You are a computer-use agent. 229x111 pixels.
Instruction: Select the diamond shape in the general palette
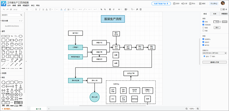(x=16, y=40)
